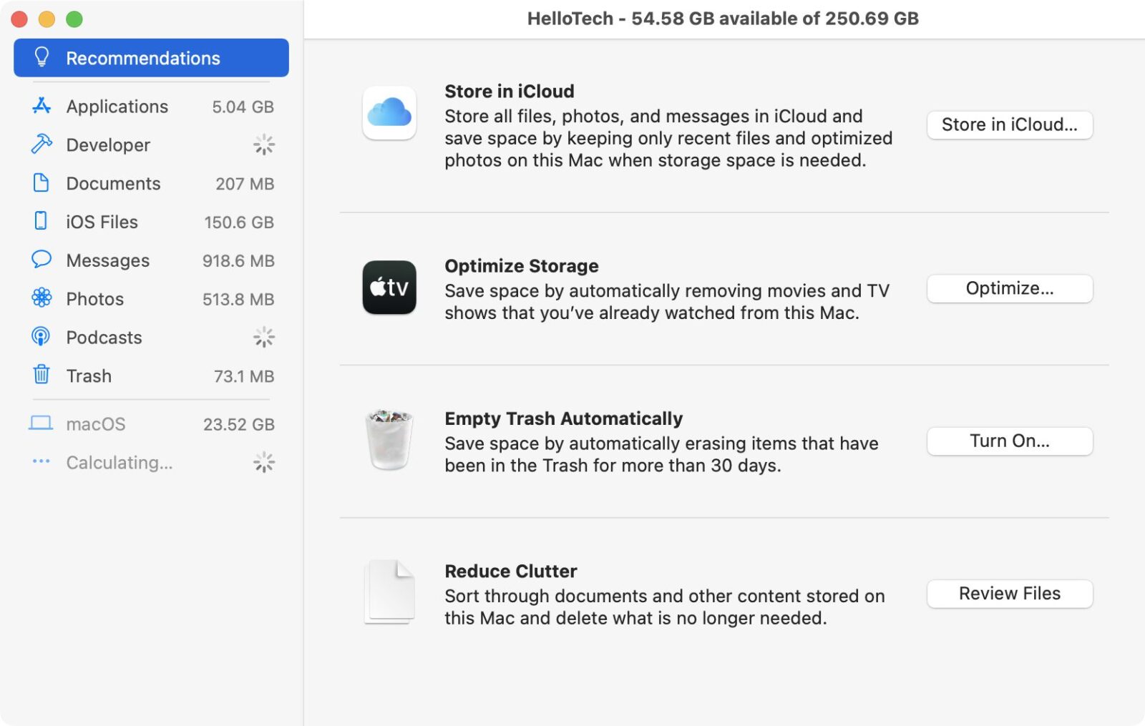Click the Photos pinwheel icon
The height and width of the screenshot is (726, 1145).
click(42, 298)
